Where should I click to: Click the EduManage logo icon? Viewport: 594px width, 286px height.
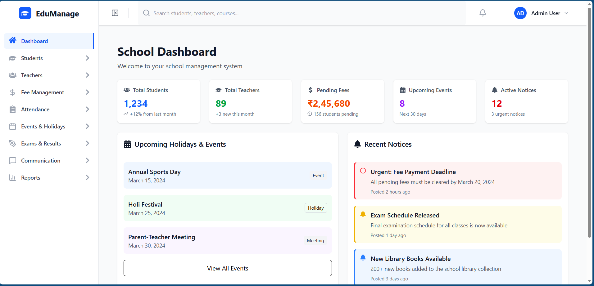(25, 13)
